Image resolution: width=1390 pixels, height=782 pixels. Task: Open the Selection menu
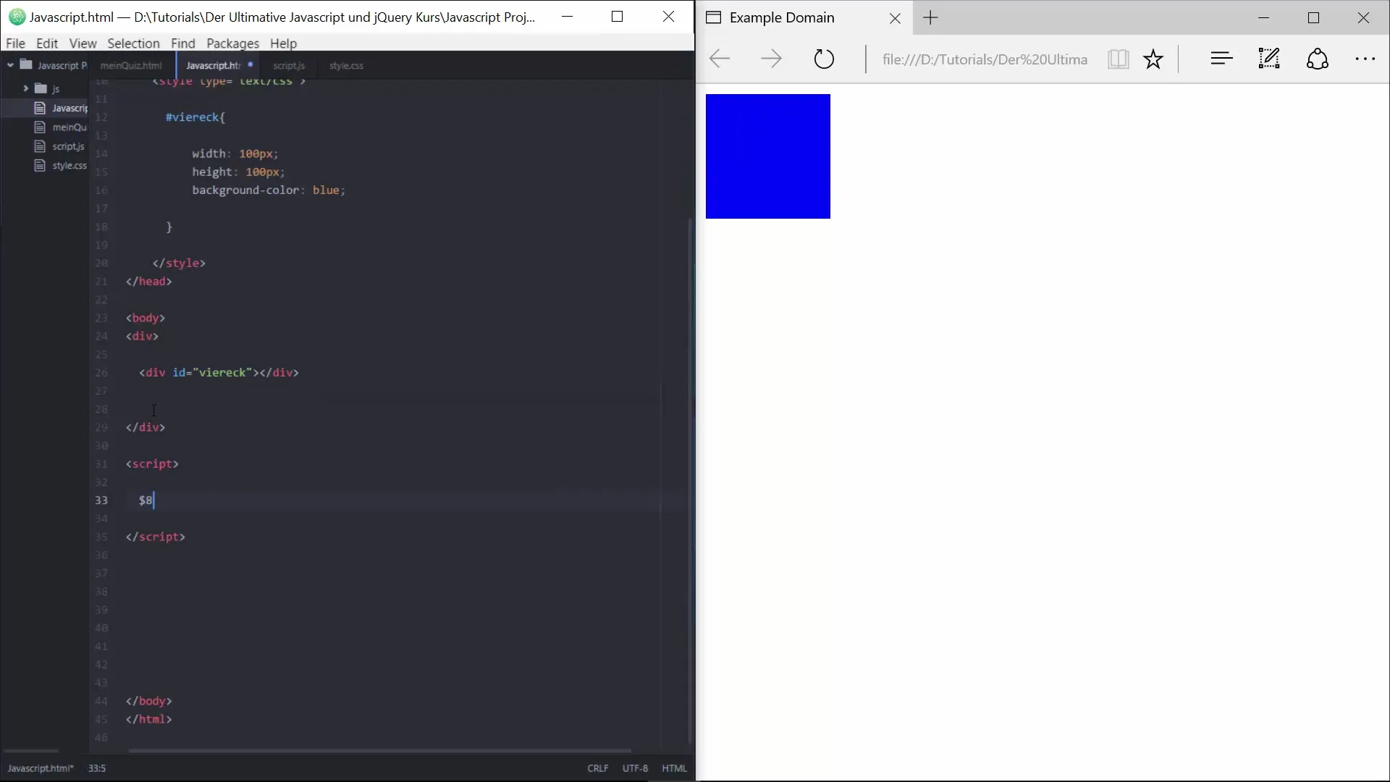pos(133,43)
